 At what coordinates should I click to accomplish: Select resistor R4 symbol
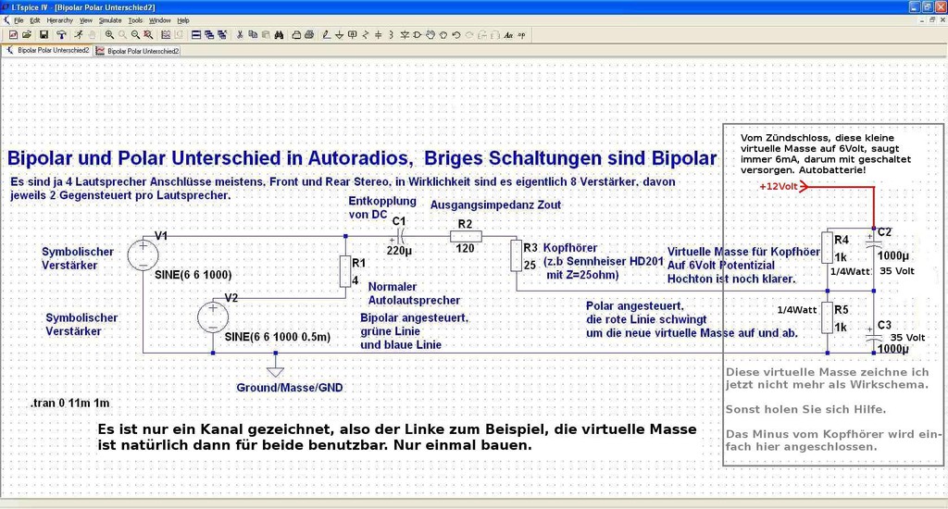(827, 247)
